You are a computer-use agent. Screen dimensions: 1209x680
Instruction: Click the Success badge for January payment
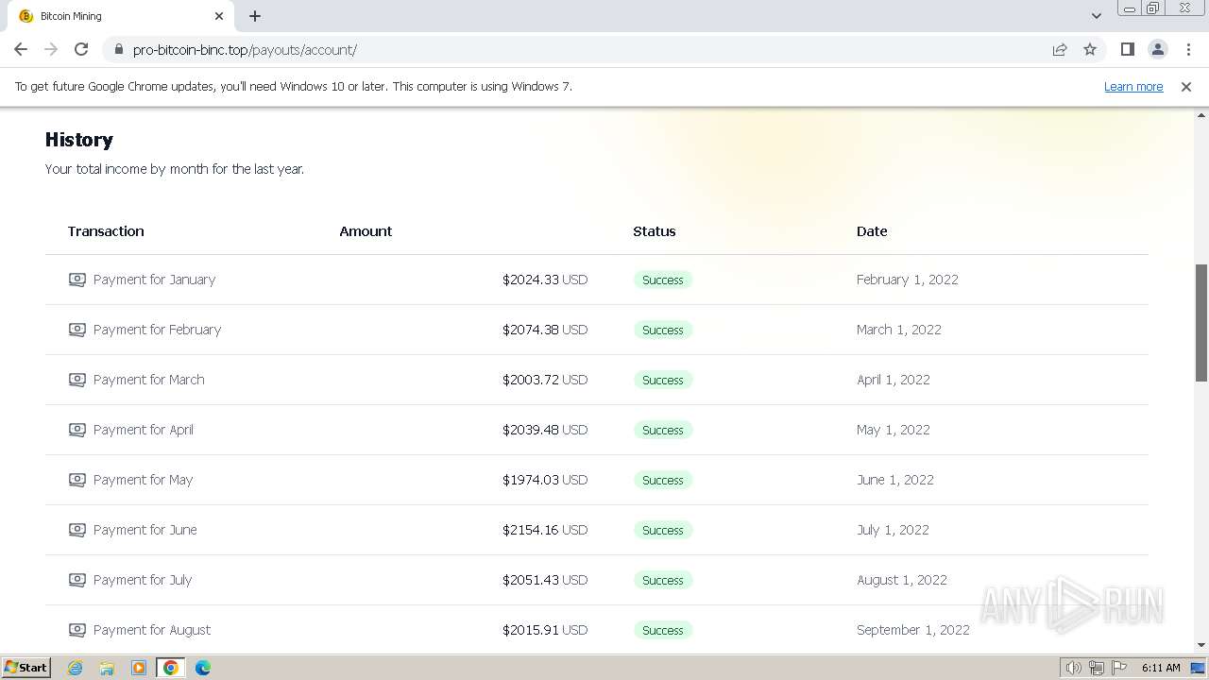pyautogui.click(x=663, y=280)
